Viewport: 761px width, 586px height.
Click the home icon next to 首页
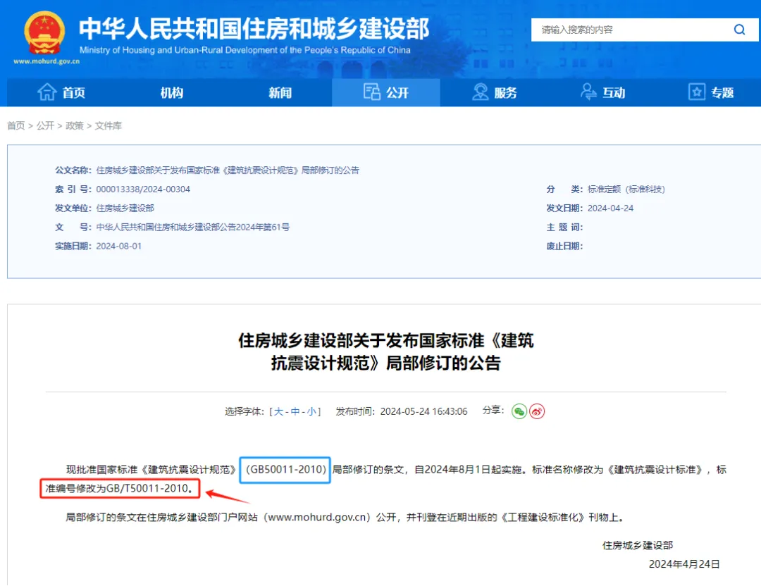click(x=47, y=92)
